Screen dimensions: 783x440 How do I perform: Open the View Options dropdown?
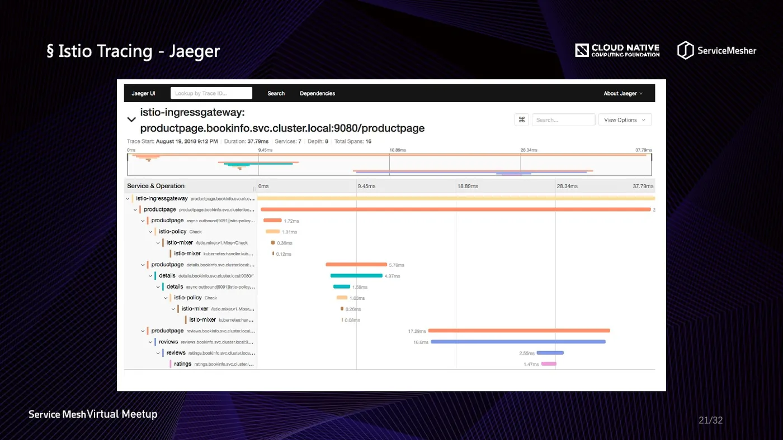click(x=625, y=120)
